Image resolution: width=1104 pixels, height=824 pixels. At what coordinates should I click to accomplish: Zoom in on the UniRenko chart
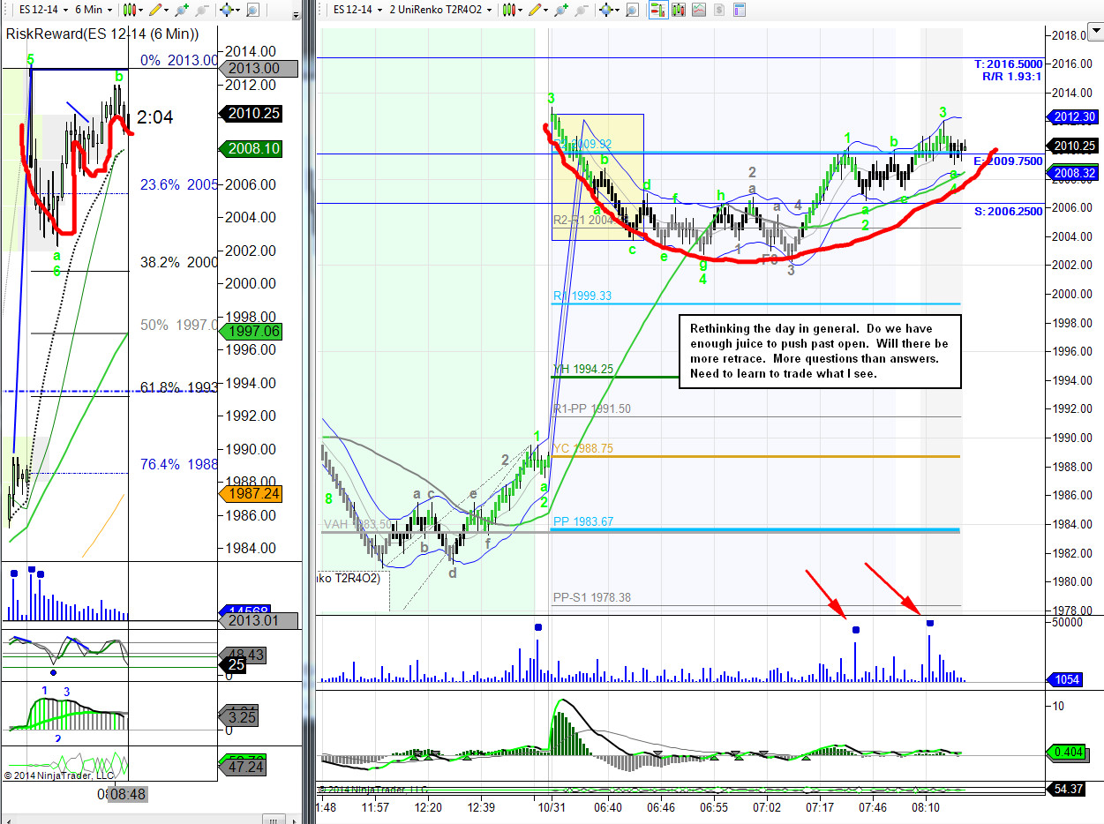562,10
